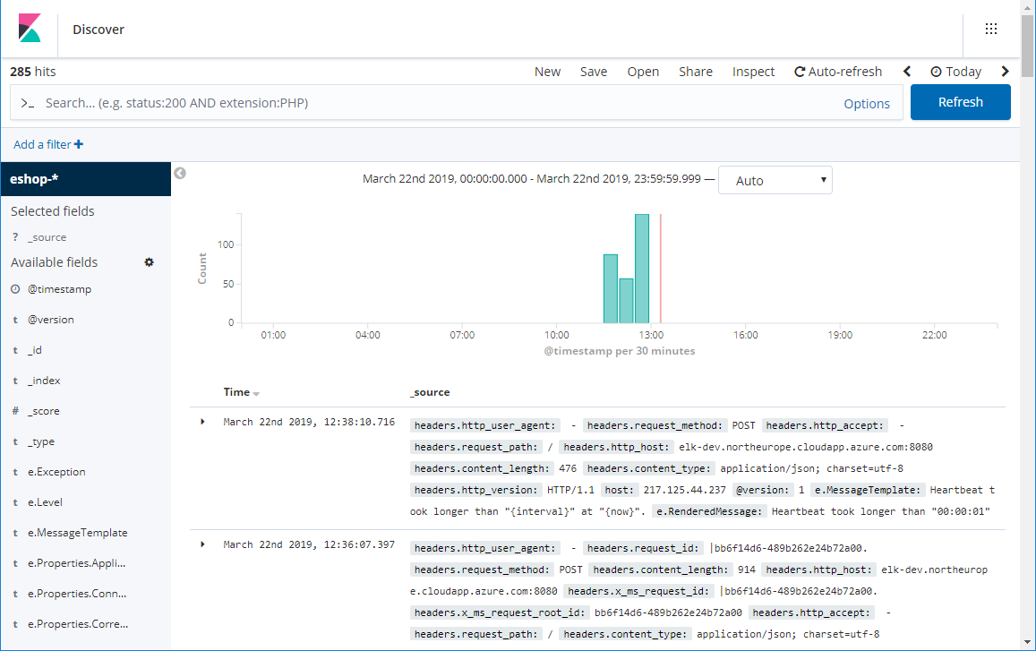Image resolution: width=1036 pixels, height=651 pixels.
Task: Open the apps grid menu icon
Action: (990, 29)
